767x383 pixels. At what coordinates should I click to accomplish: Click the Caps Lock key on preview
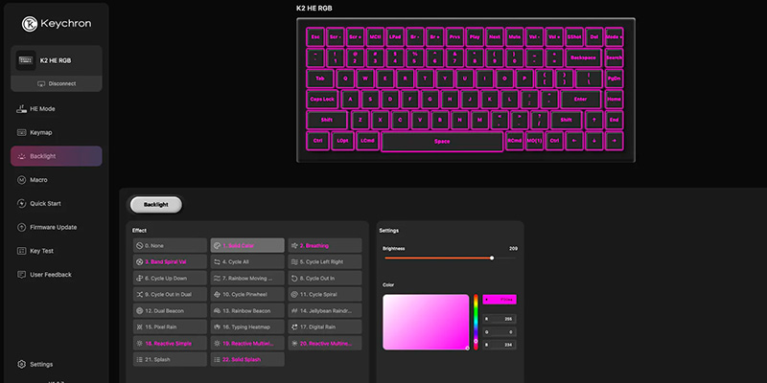(322, 100)
